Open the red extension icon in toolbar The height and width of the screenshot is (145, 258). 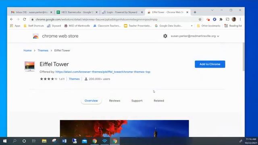pos(208,19)
